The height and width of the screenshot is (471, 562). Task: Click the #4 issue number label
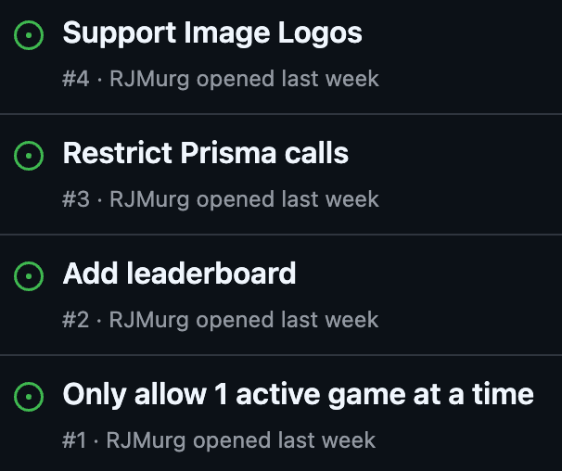pos(76,79)
